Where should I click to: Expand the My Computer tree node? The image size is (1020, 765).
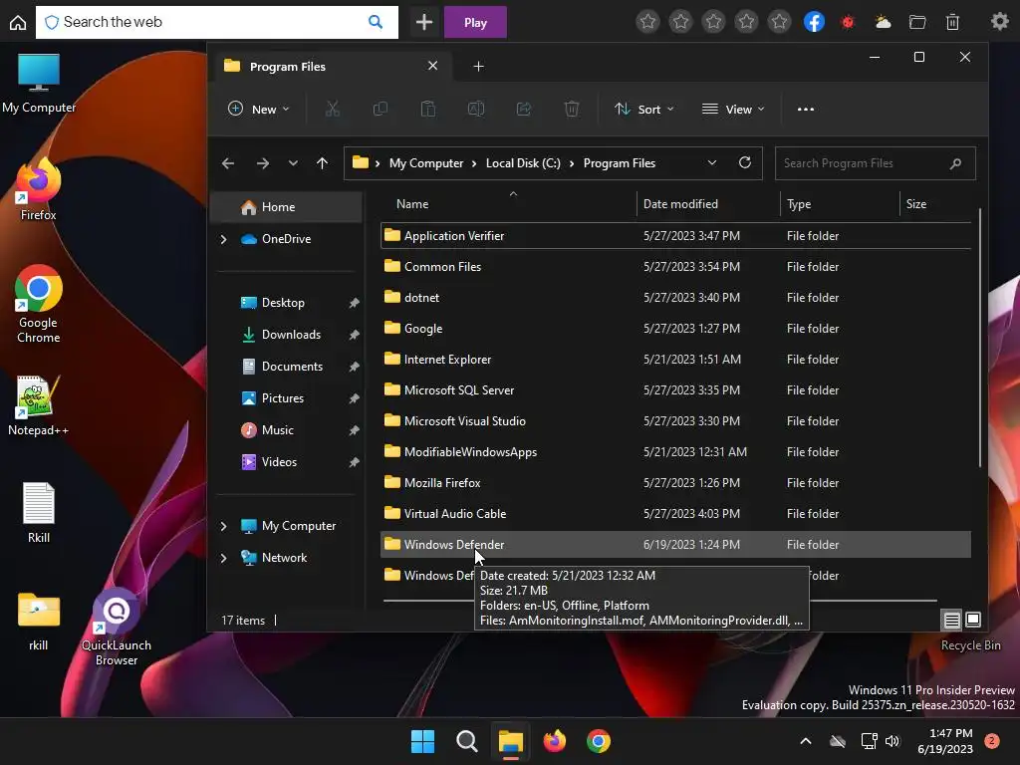coord(224,526)
